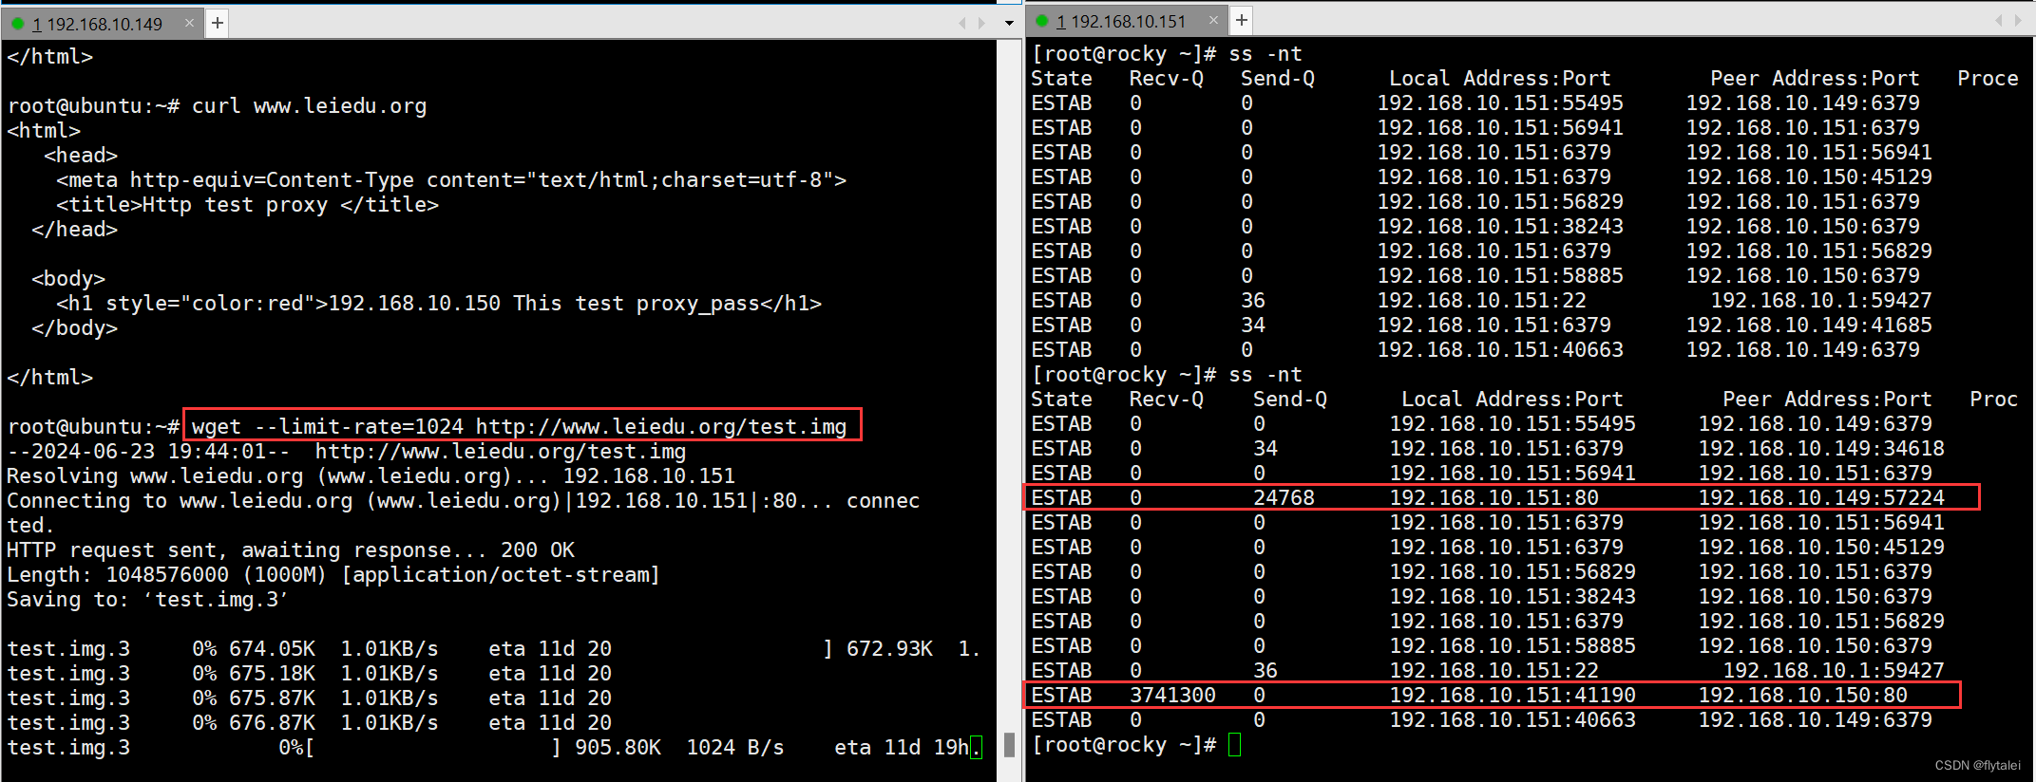Click the '200 OK' response text
Image resolution: width=2036 pixels, height=782 pixels.
(x=538, y=550)
